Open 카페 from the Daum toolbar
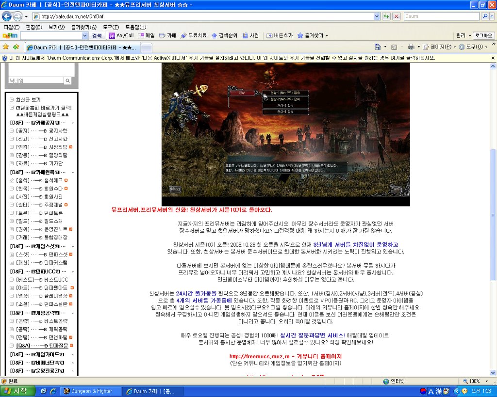 [167, 35]
